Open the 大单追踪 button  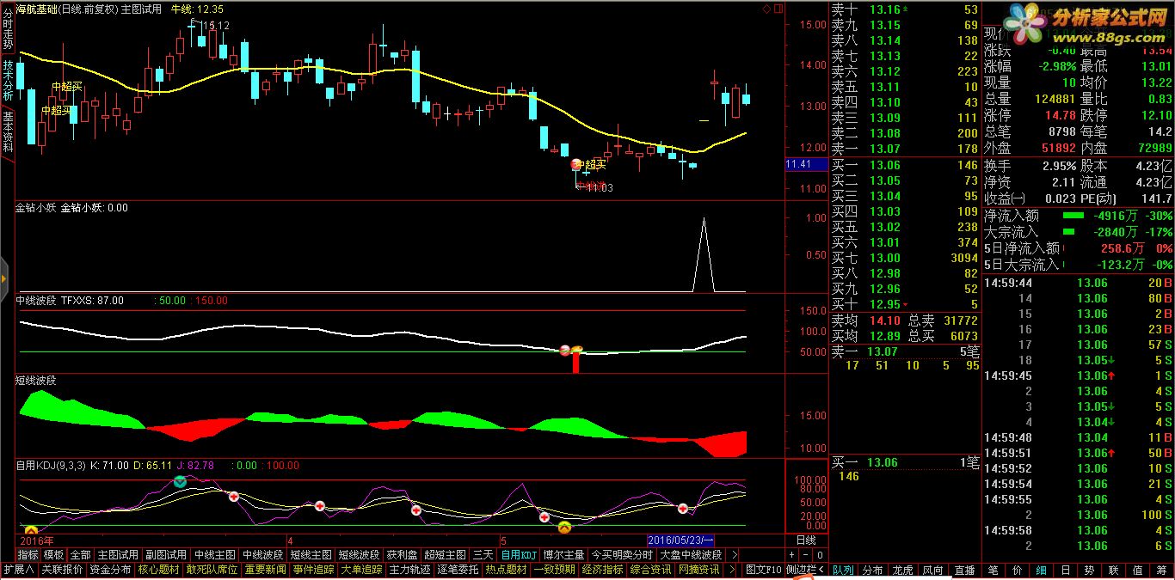pos(361,570)
